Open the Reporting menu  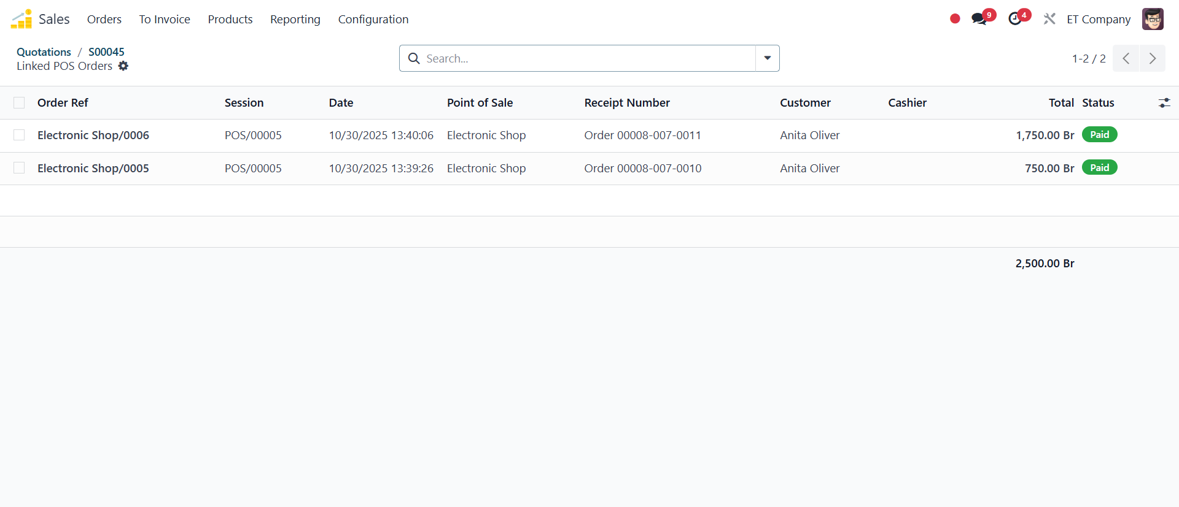coord(295,19)
